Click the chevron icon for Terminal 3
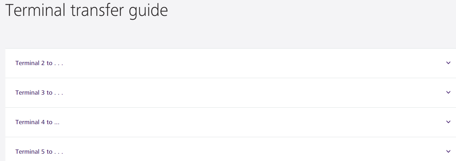456x161 pixels. tap(448, 92)
